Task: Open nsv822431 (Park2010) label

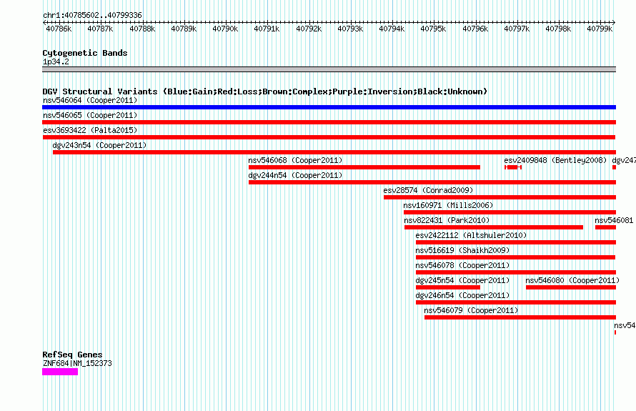Action: tap(447, 220)
